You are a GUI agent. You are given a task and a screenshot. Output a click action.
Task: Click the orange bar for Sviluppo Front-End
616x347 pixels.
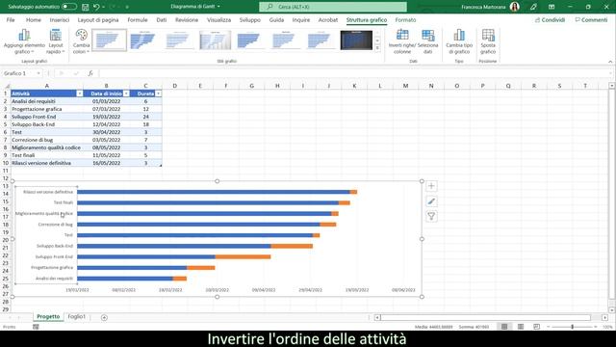(x=243, y=257)
